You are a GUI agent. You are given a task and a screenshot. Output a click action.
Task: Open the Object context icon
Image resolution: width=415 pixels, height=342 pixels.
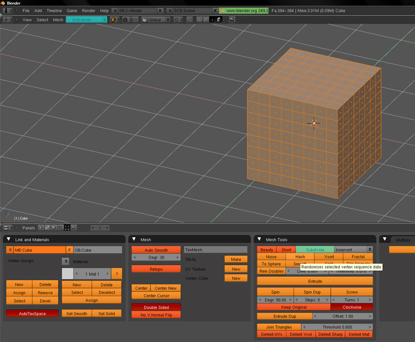(60, 228)
